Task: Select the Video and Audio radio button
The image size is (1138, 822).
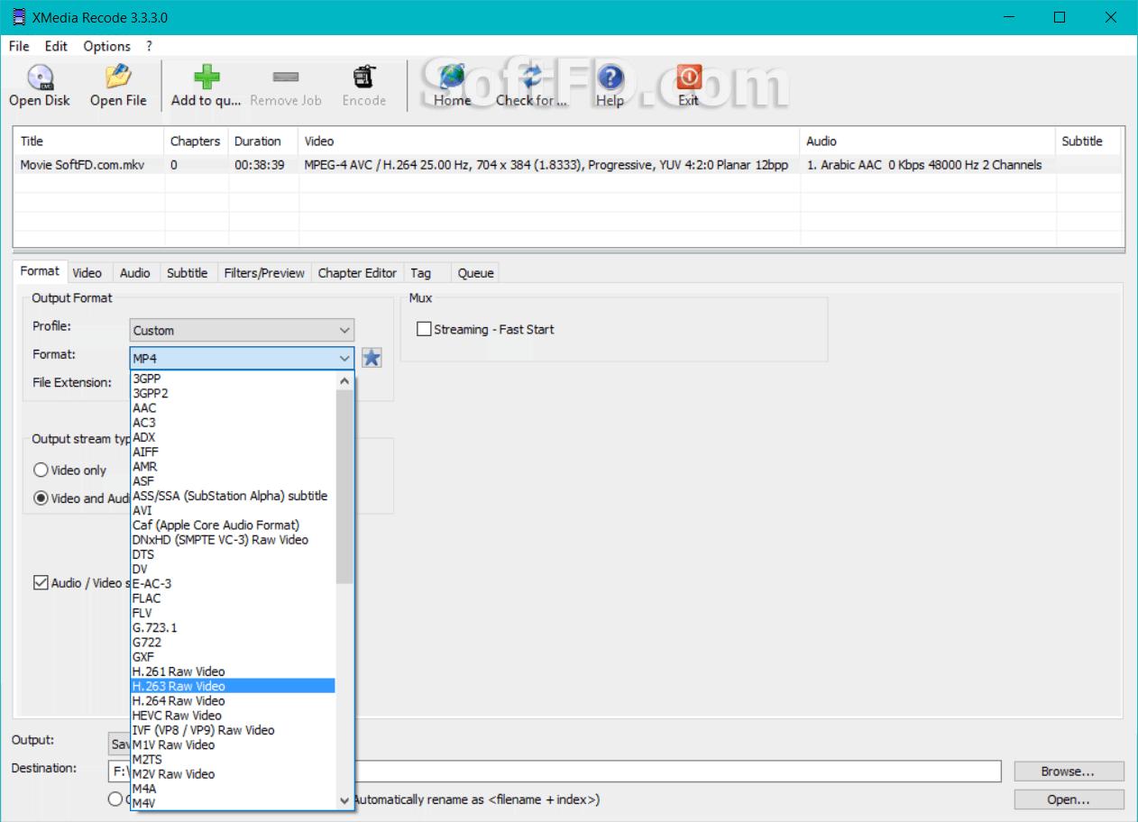Action: [41, 498]
